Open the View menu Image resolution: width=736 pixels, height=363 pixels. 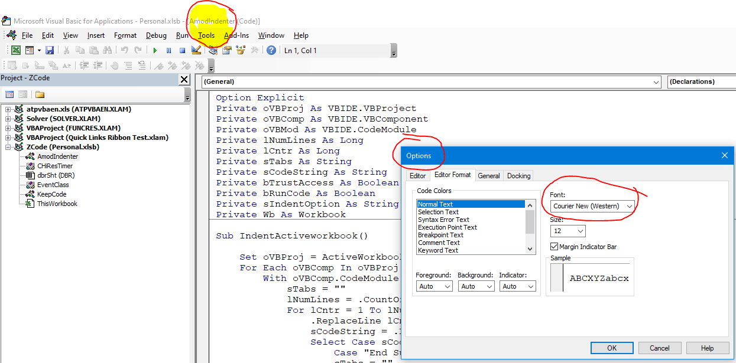click(x=70, y=35)
